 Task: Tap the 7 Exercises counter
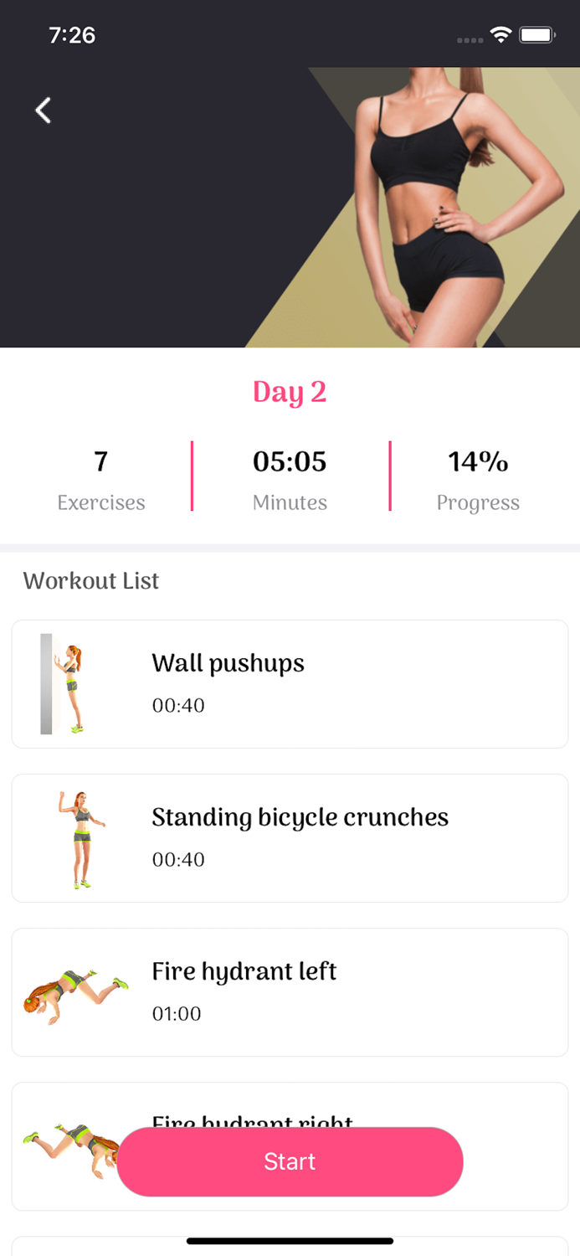100,479
